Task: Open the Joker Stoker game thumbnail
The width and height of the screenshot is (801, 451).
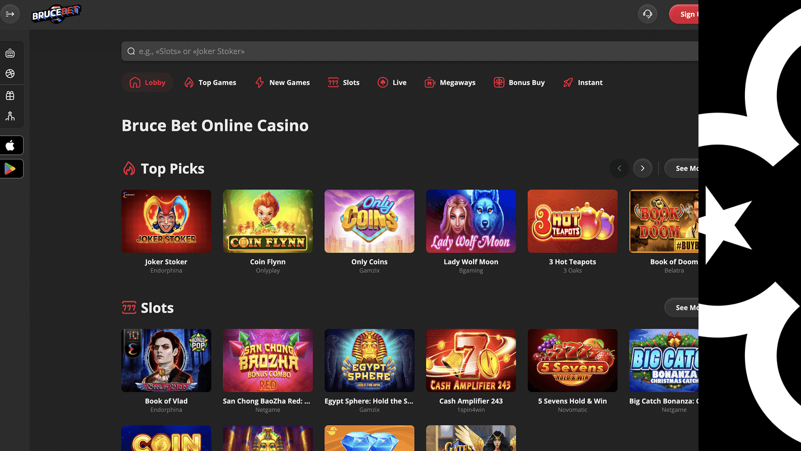Action: 166,221
